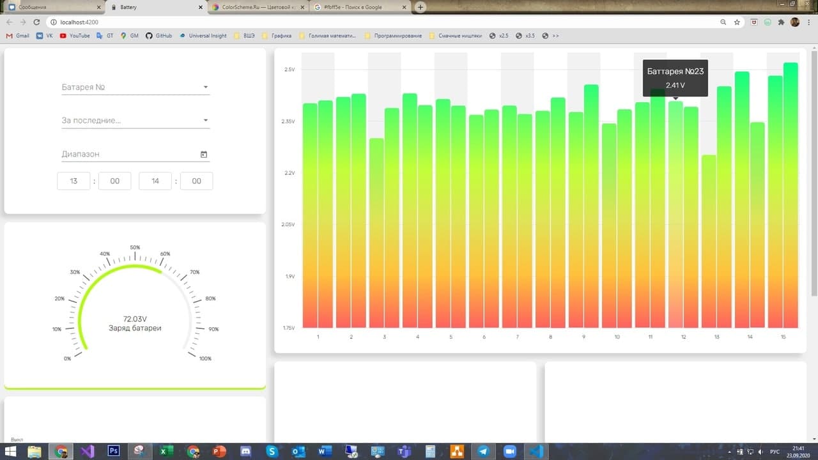Click the x-axis label 8 under the chart
The width and height of the screenshot is (818, 460).
550,337
